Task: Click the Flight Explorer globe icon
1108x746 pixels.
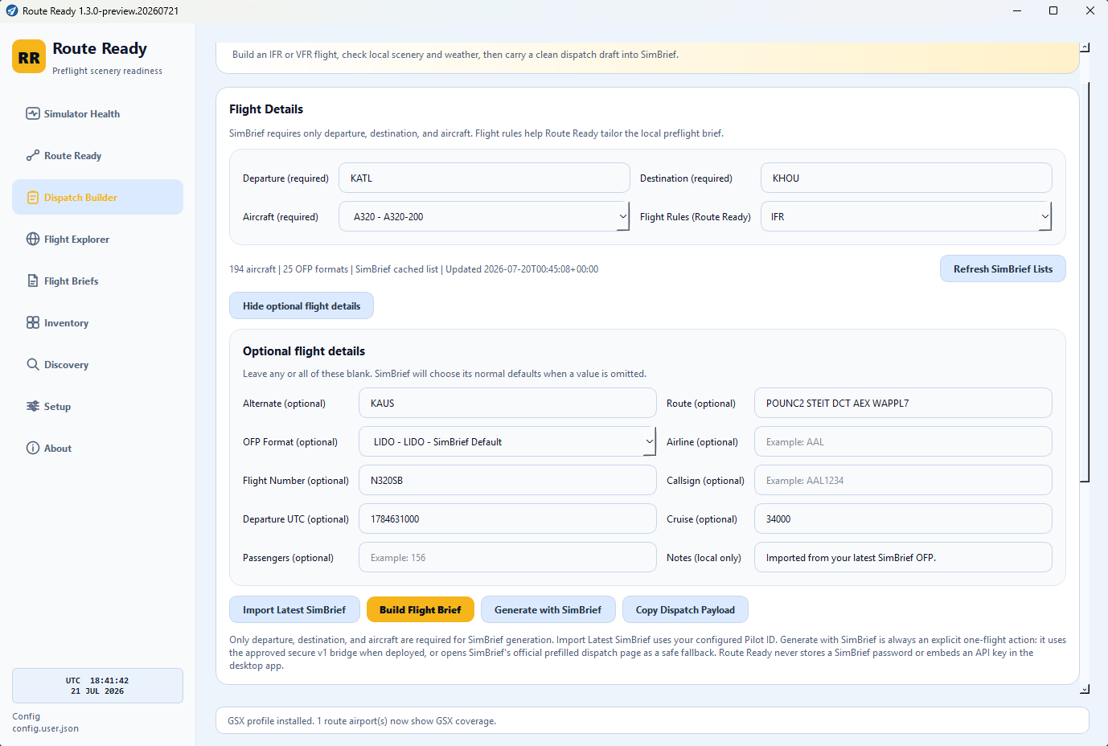Action: click(33, 239)
